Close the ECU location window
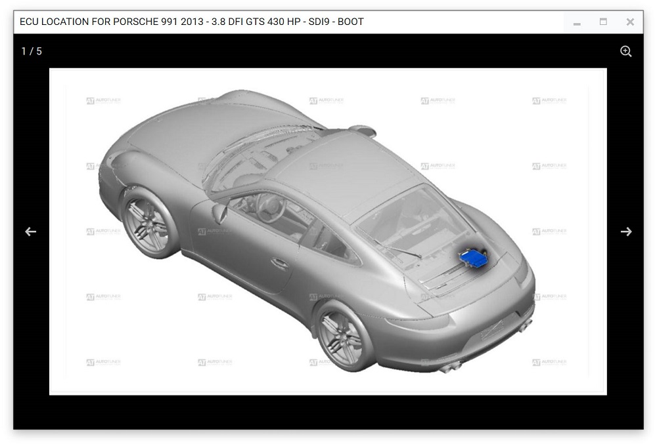This screenshot has width=657, height=446. [x=629, y=22]
